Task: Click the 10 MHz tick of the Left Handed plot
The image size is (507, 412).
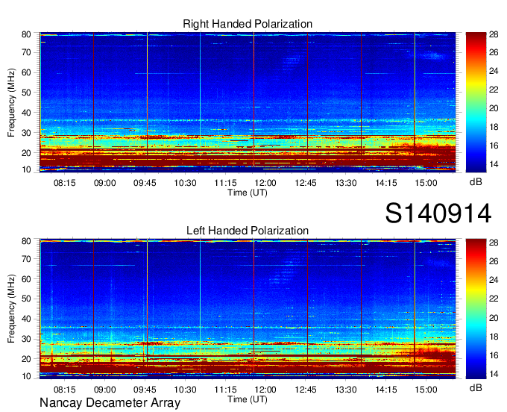Action: click(26, 376)
